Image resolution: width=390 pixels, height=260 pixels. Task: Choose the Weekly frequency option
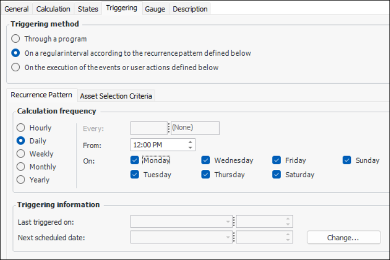click(21, 154)
